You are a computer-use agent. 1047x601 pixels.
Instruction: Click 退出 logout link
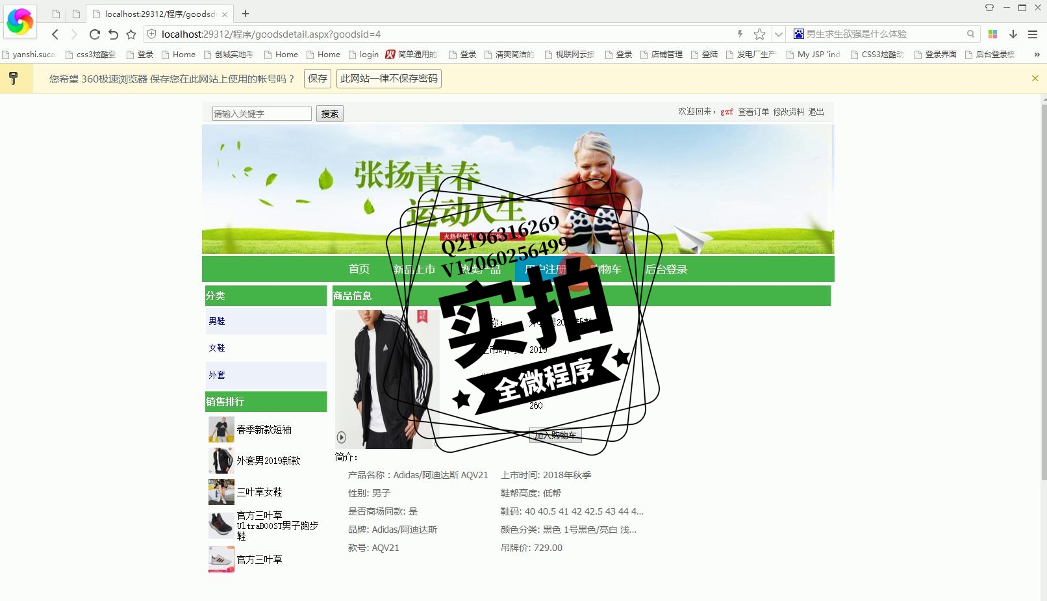coord(816,112)
